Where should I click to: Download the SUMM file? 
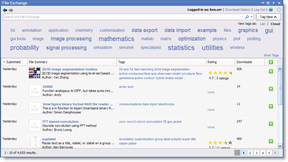(x=271, y=89)
